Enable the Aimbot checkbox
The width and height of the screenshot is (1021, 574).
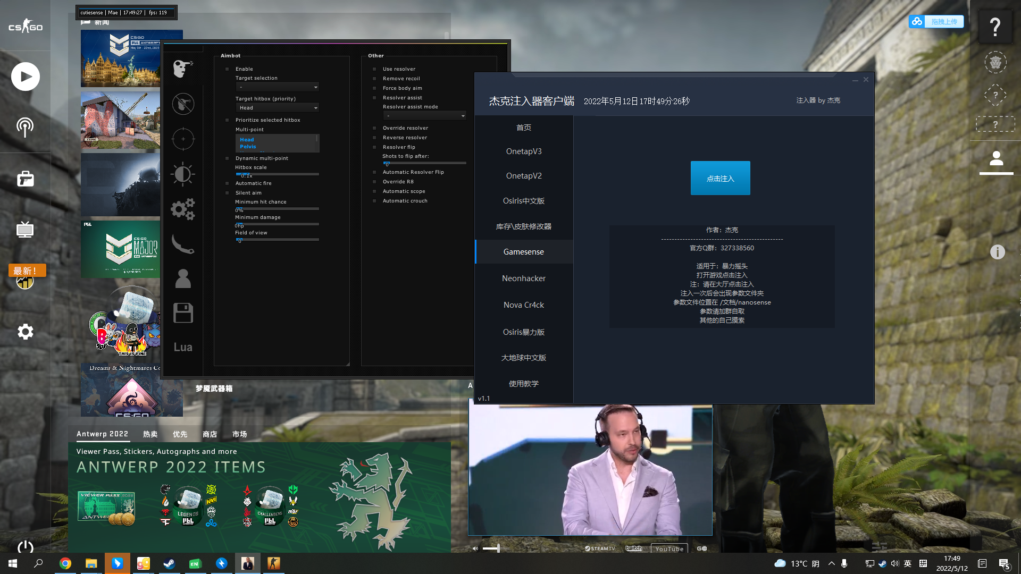(x=227, y=69)
